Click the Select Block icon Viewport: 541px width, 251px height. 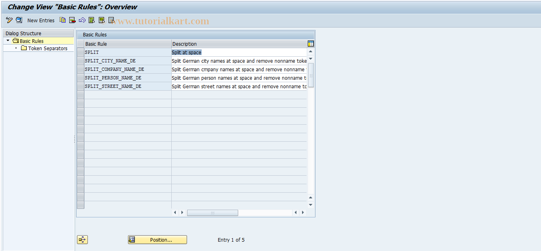101,20
